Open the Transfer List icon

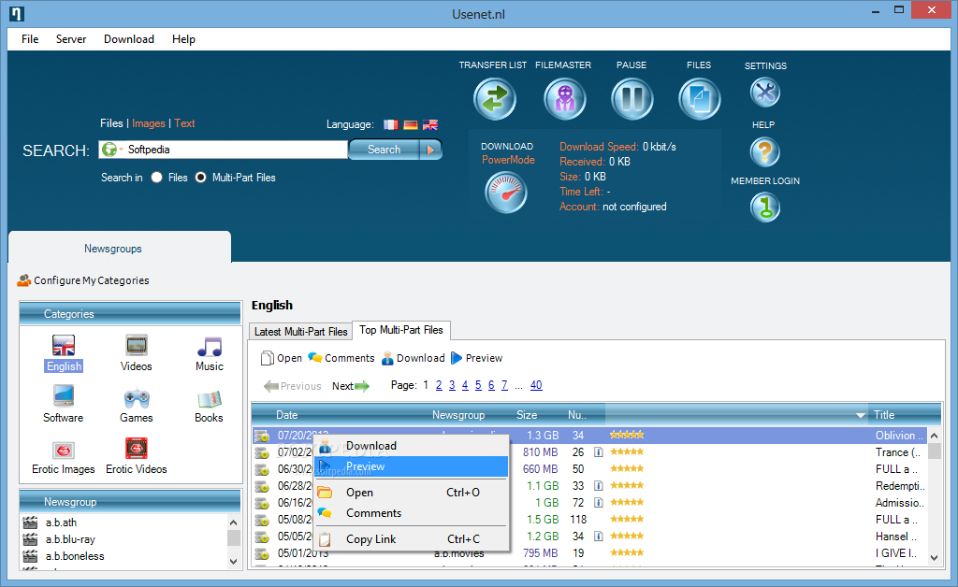[x=495, y=99]
